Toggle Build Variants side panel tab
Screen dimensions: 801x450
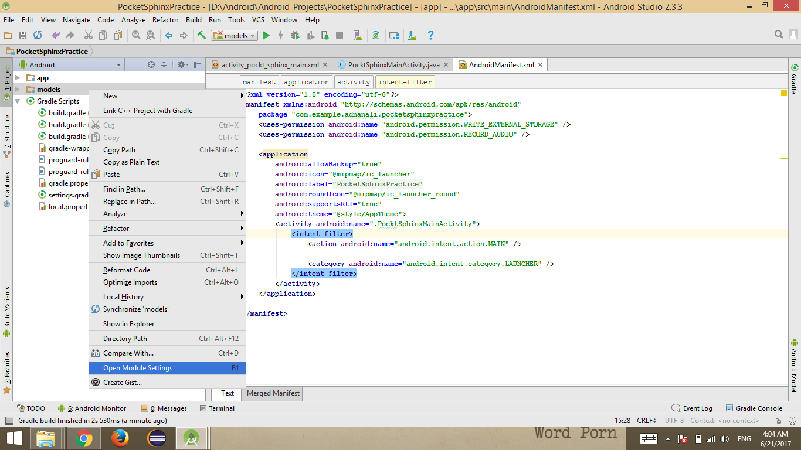point(6,311)
